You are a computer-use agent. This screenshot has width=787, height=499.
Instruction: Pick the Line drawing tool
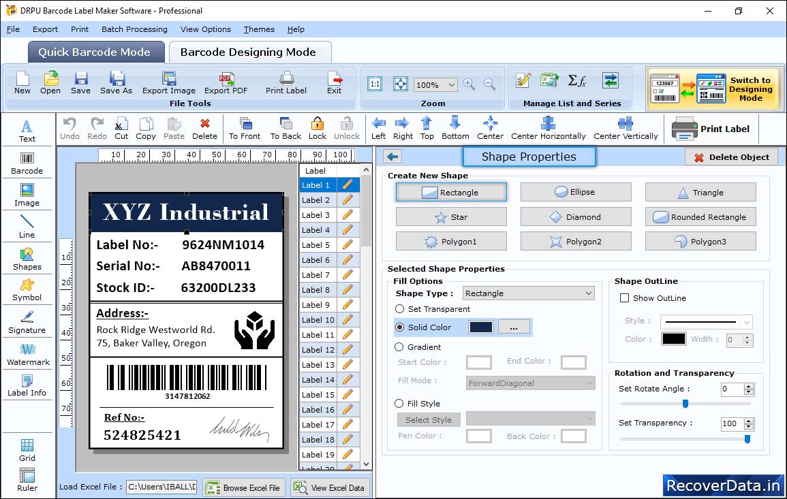27,227
